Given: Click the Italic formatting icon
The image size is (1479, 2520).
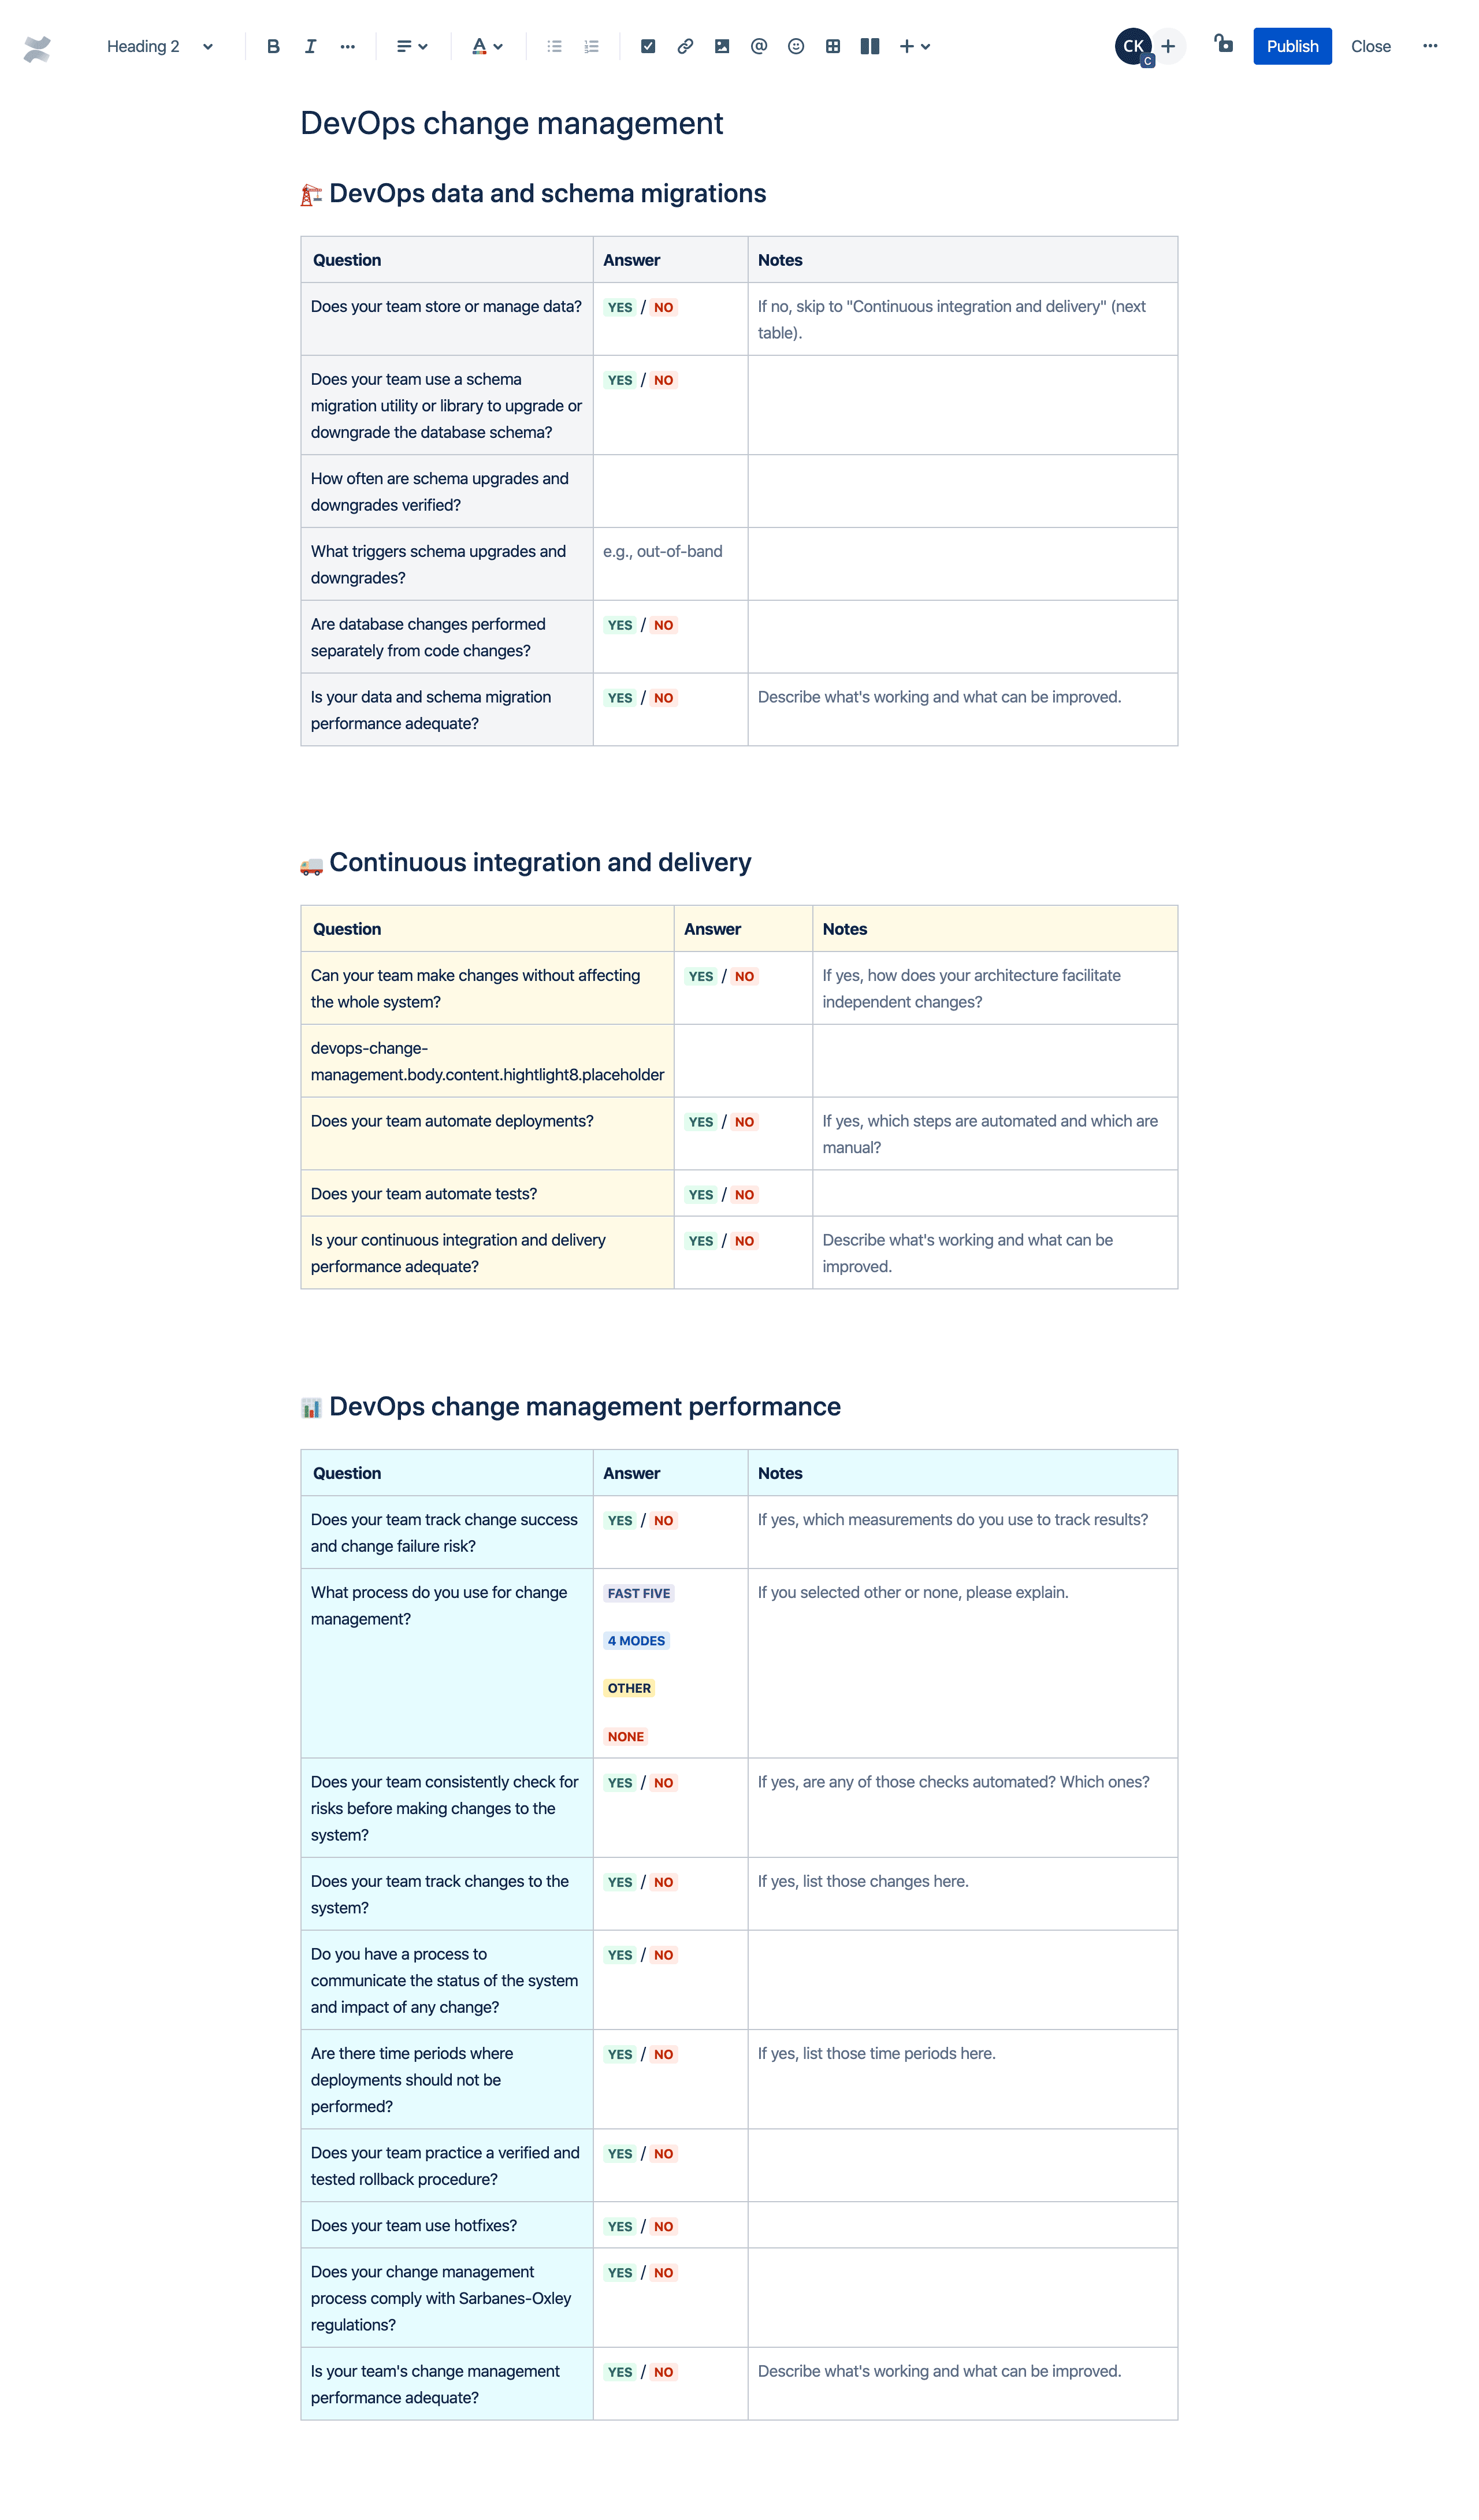Looking at the screenshot, I should tap(310, 44).
